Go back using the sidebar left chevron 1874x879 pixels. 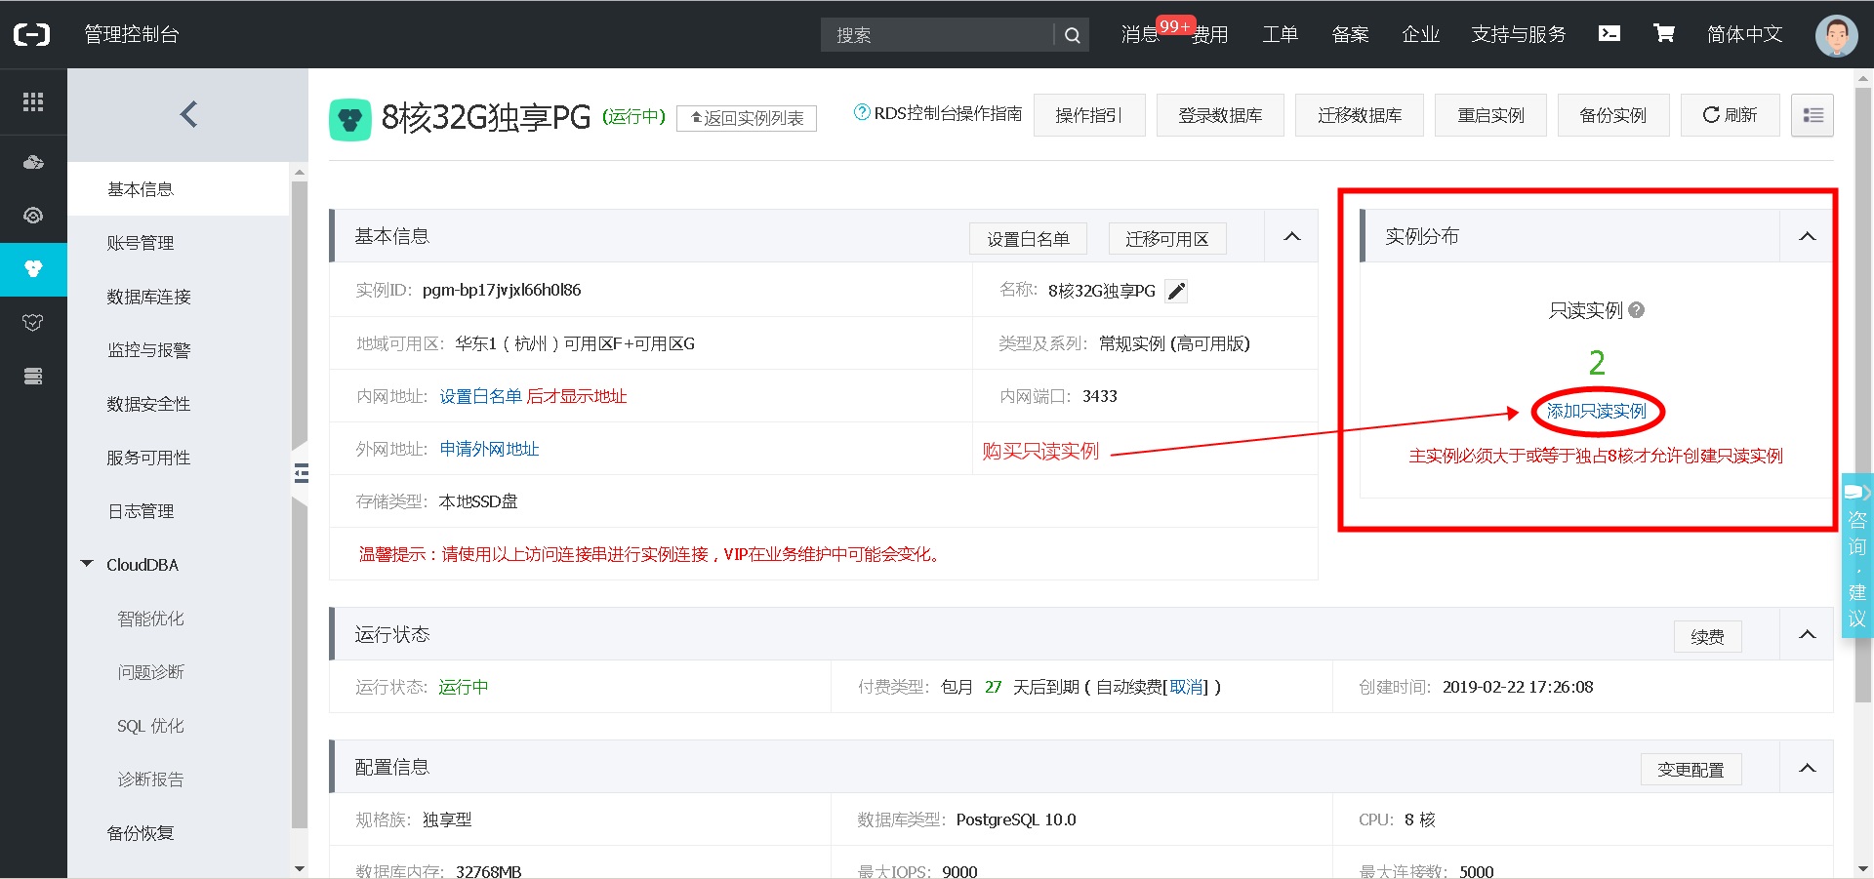click(x=188, y=115)
